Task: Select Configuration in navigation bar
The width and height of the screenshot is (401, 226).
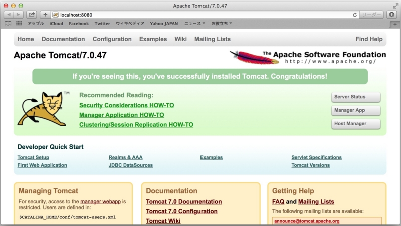Action: 112,39
